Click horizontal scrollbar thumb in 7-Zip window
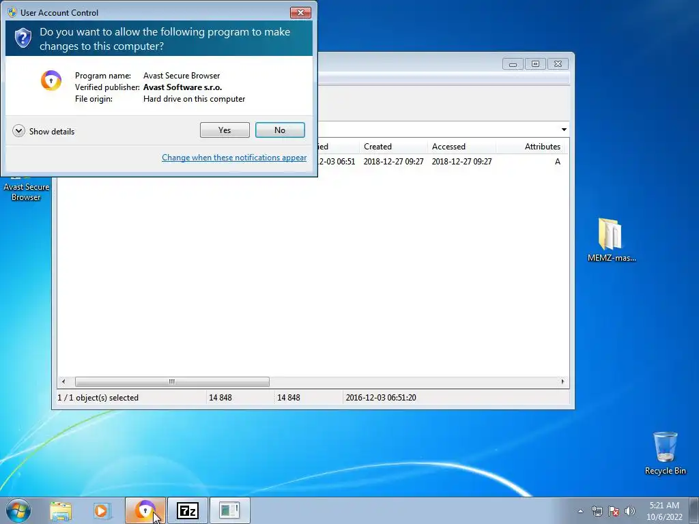The image size is (699, 524). (172, 381)
